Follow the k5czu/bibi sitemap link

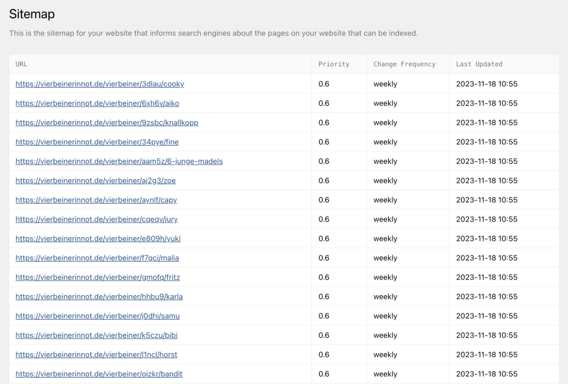point(97,335)
